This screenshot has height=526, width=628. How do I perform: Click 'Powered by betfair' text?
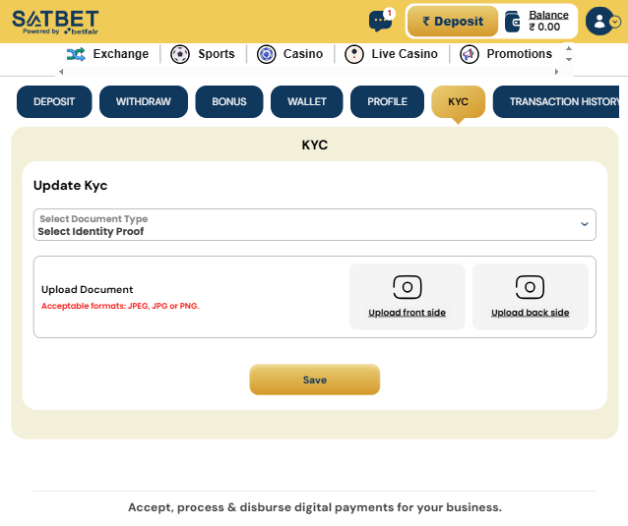tap(60, 31)
